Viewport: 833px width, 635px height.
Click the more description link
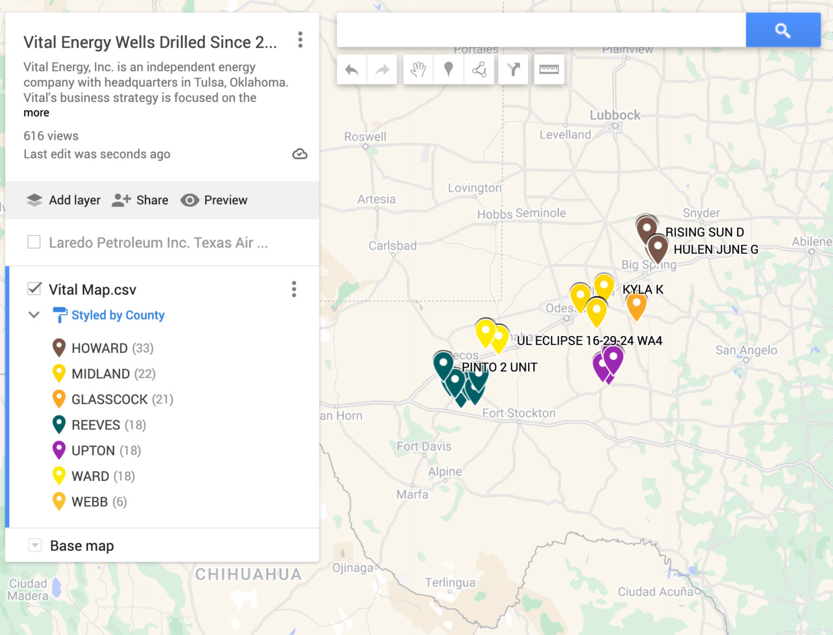coord(36,113)
